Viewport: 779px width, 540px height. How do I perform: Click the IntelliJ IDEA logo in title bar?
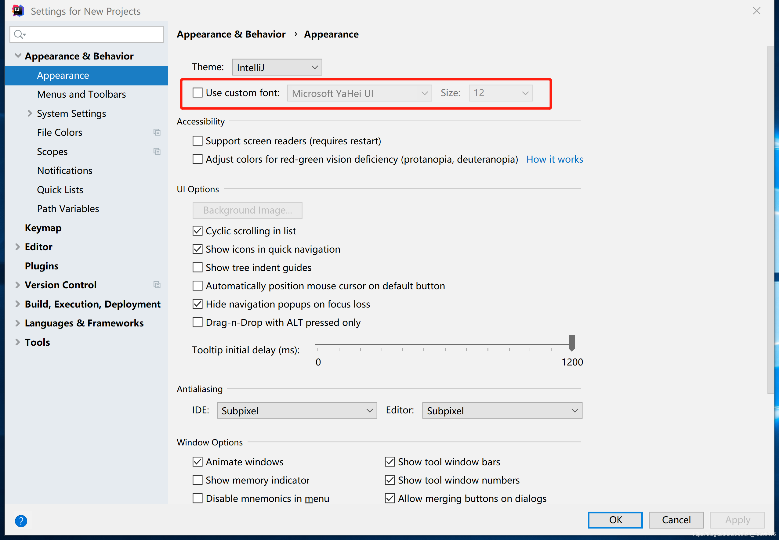pyautogui.click(x=18, y=11)
